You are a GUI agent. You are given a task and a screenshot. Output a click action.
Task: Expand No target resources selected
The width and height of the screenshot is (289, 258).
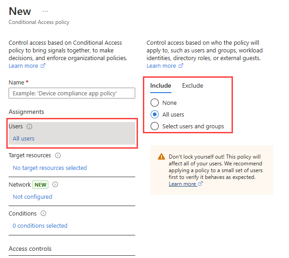tap(50, 168)
